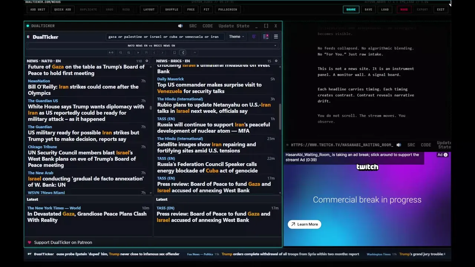Click the LOAD button
The height and width of the screenshot is (267, 475).
point(385,9)
